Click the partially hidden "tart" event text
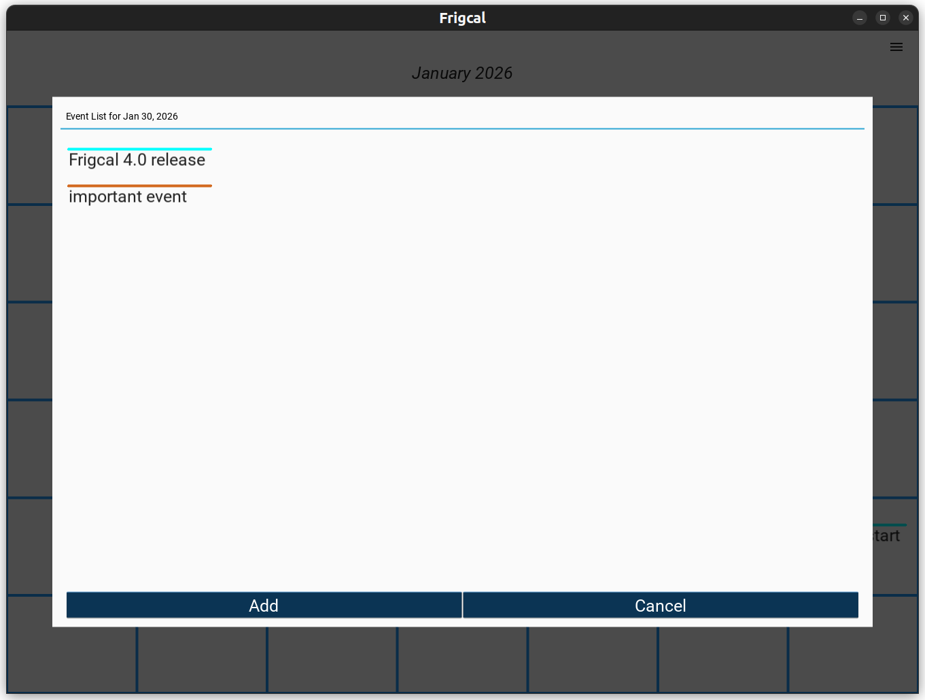925x700 pixels. (887, 536)
